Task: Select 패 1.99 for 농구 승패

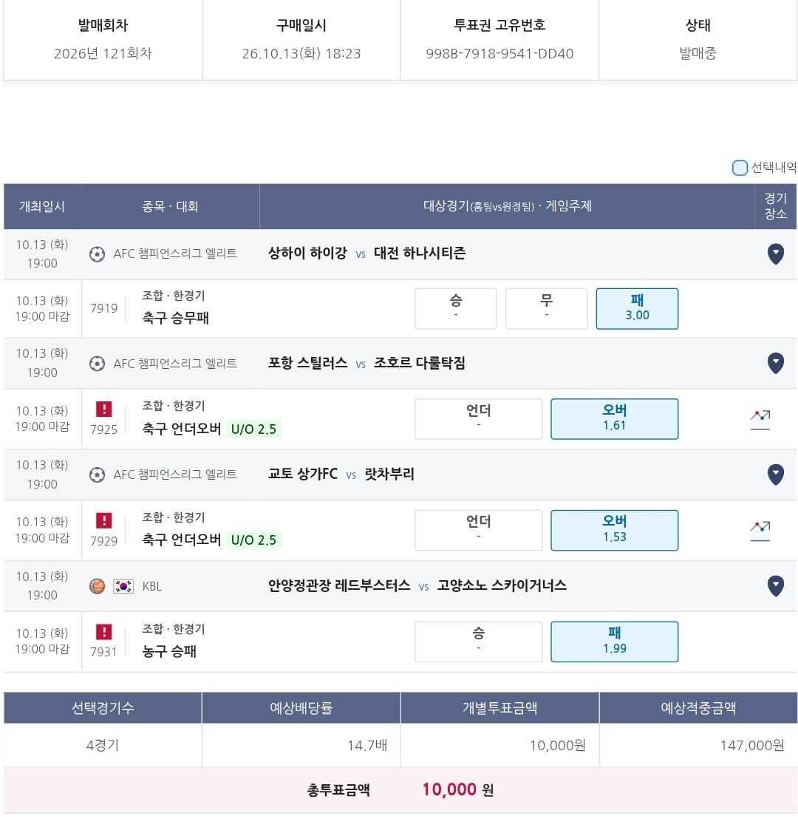Action: pos(614,642)
